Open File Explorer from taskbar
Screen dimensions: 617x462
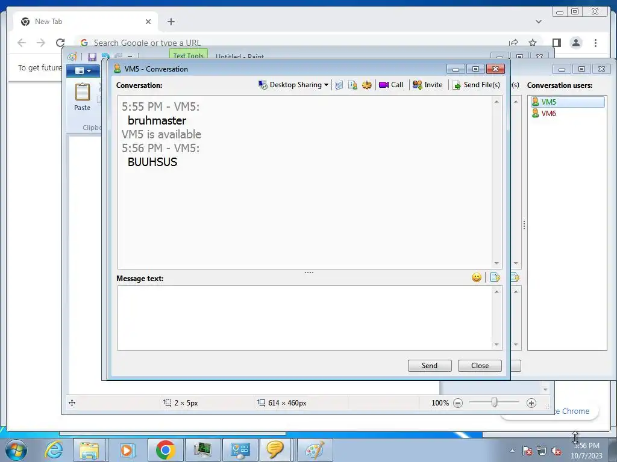(x=89, y=450)
